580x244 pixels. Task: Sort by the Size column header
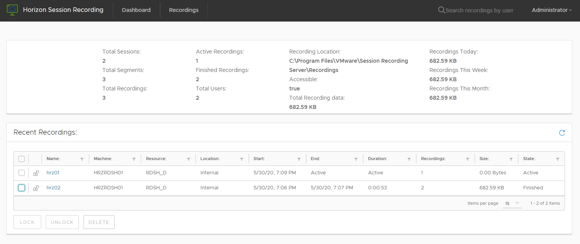(484, 159)
